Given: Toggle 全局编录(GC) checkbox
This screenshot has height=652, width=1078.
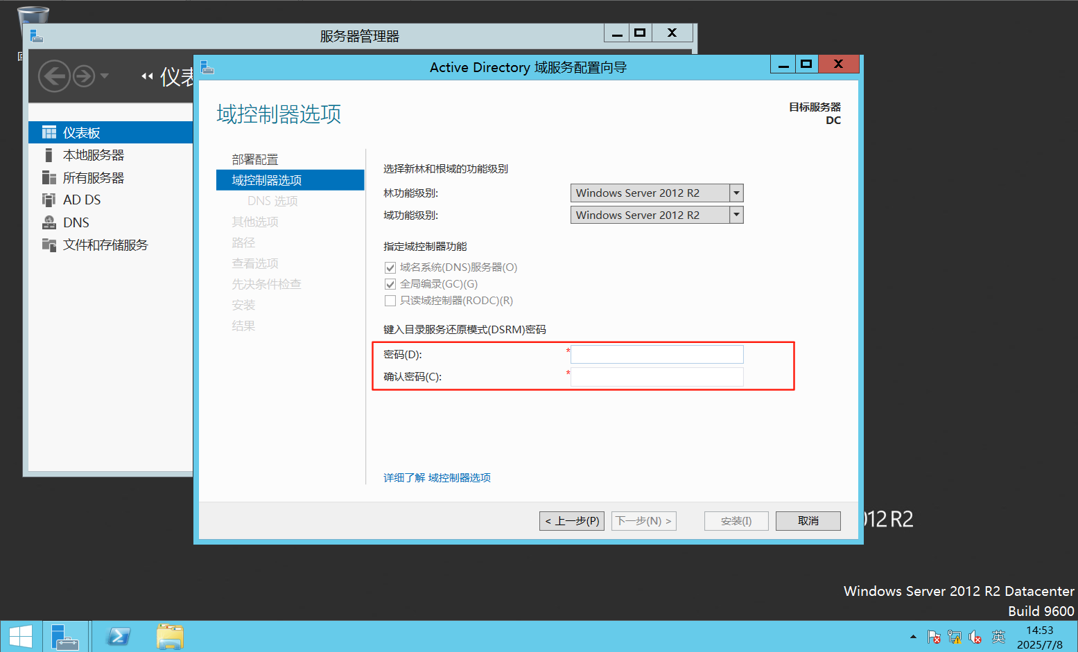Looking at the screenshot, I should click(x=390, y=284).
